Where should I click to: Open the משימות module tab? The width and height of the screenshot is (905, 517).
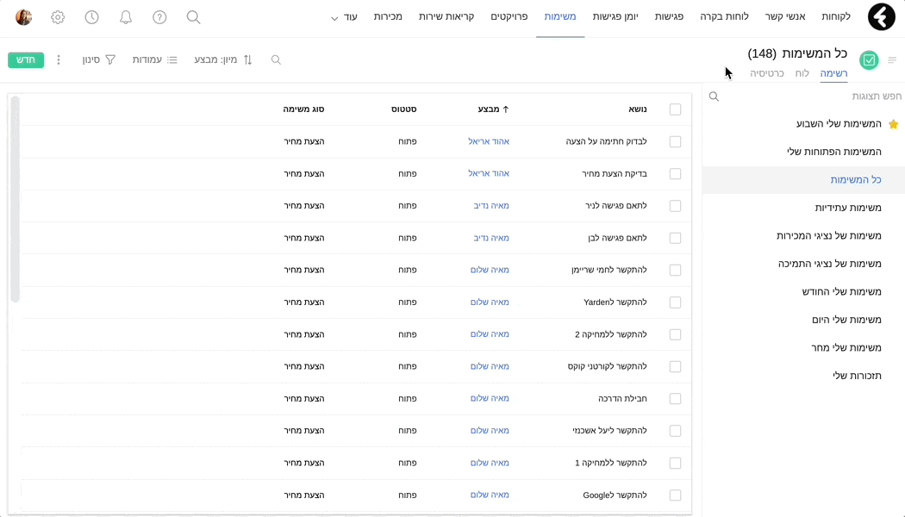[560, 16]
